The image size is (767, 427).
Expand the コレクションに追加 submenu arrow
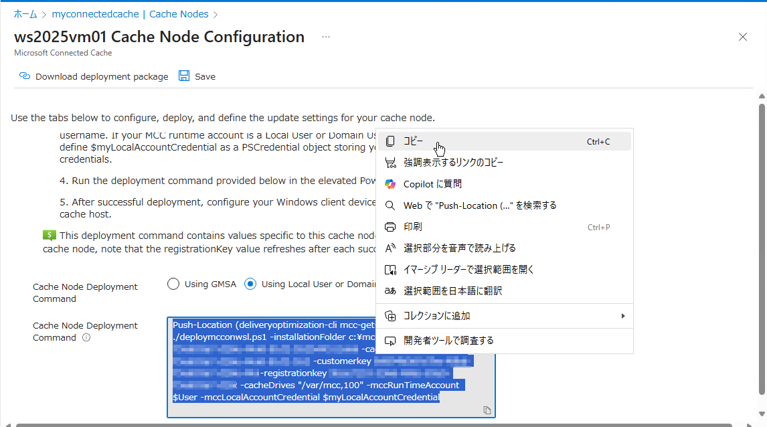(622, 315)
